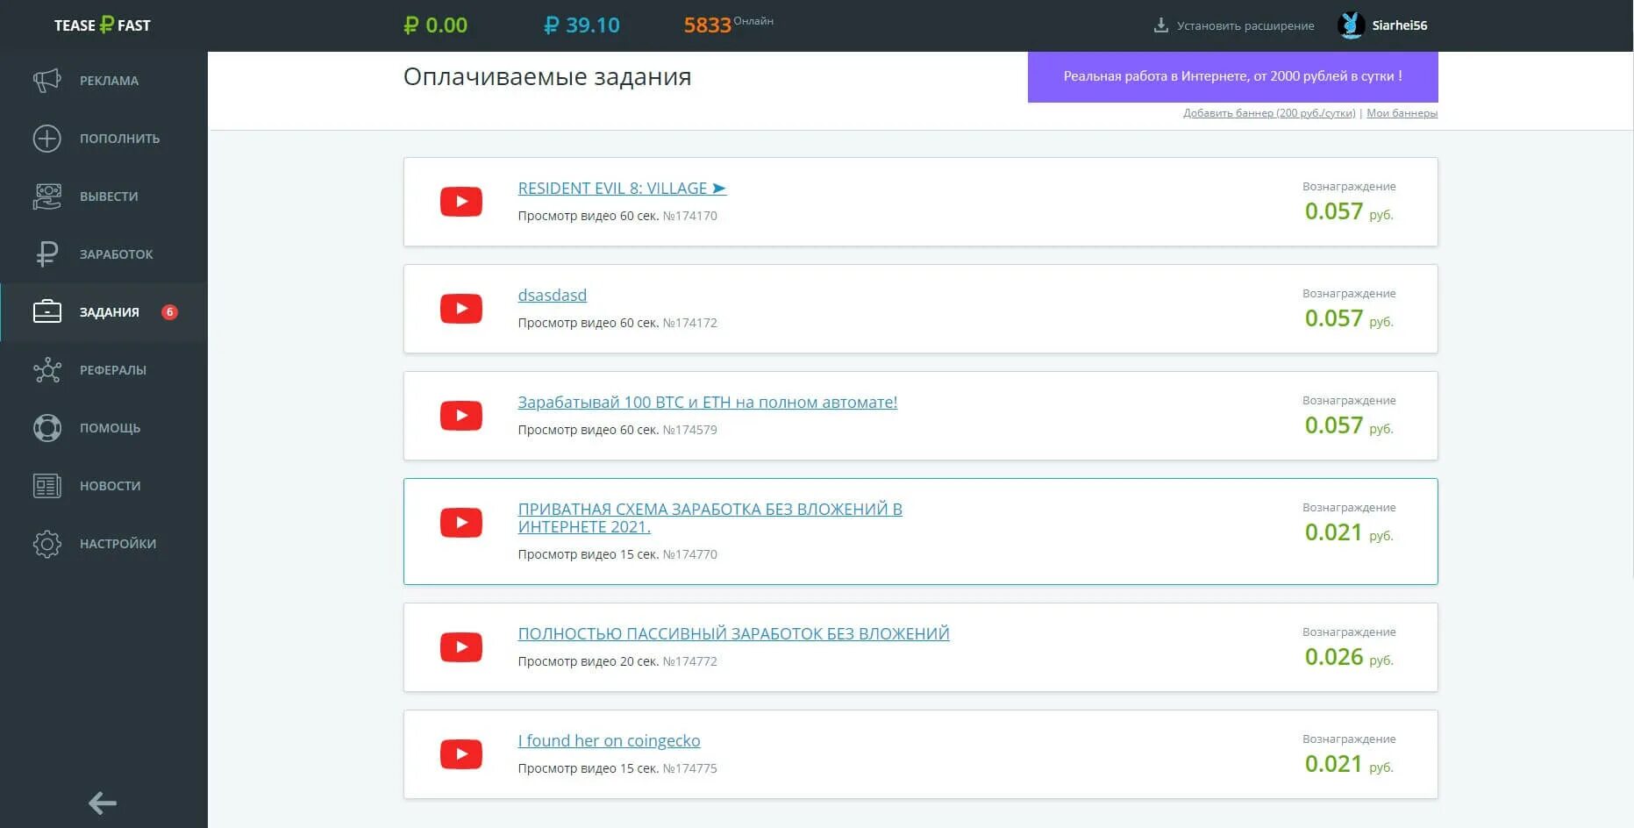Open the RESIDENT EVIL 8: VILLAGE task link

pyautogui.click(x=622, y=189)
